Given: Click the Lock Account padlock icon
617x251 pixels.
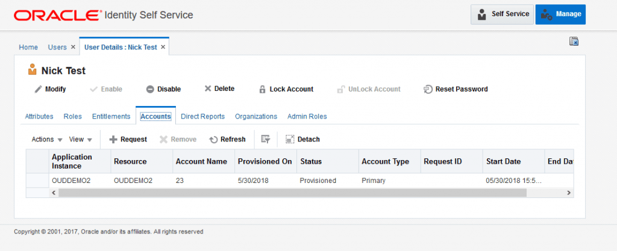Looking at the screenshot, I should click(262, 89).
